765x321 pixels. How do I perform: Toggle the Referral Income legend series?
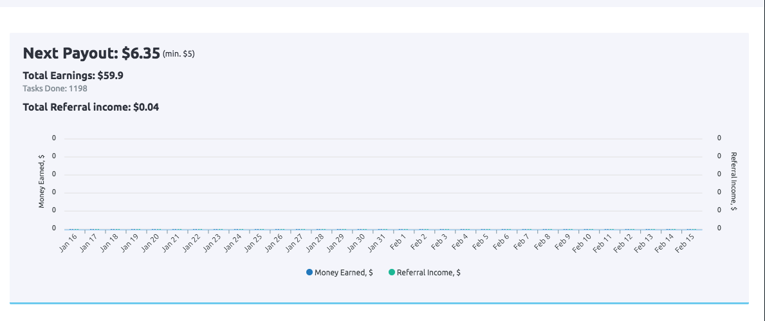(x=428, y=273)
